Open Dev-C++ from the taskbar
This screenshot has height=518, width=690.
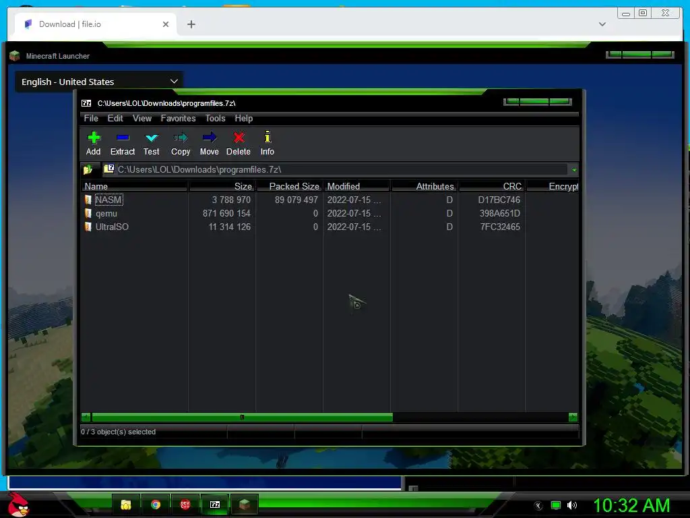(185, 505)
